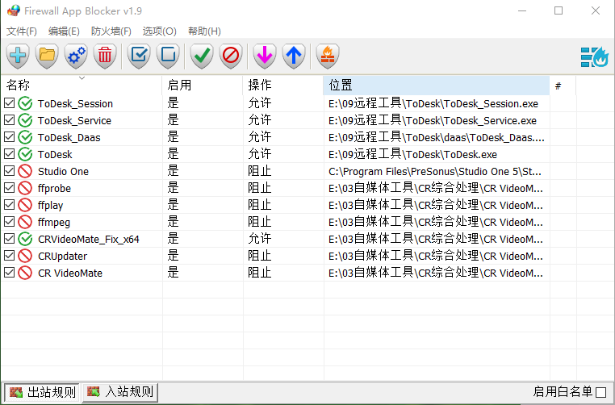Click the check-all checkbox toolbar icon

pyautogui.click(x=139, y=56)
